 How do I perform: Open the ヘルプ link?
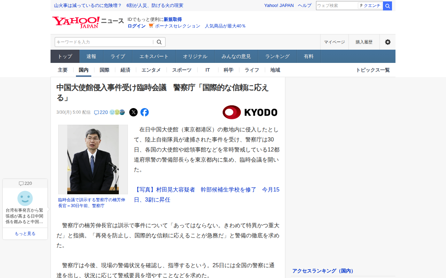(305, 6)
